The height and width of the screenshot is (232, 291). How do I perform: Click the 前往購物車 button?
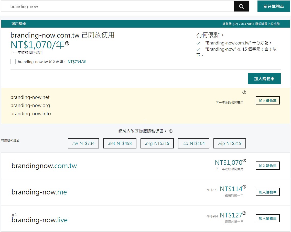pos(273,6)
